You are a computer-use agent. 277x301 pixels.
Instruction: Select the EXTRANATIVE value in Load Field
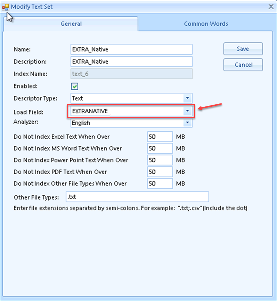(x=116, y=111)
